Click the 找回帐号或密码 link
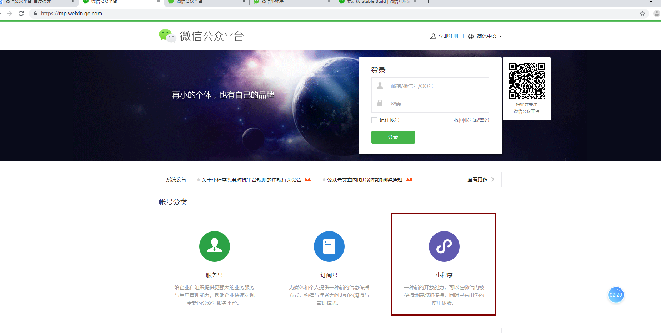661x333 pixels. (x=471, y=120)
